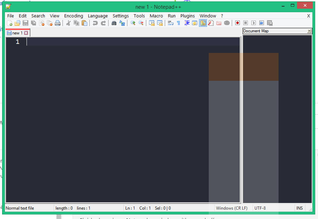Image resolution: width=318 pixels, height=219 pixels.
Task: Click the Save All toolbar icon
Action: (x=34, y=23)
